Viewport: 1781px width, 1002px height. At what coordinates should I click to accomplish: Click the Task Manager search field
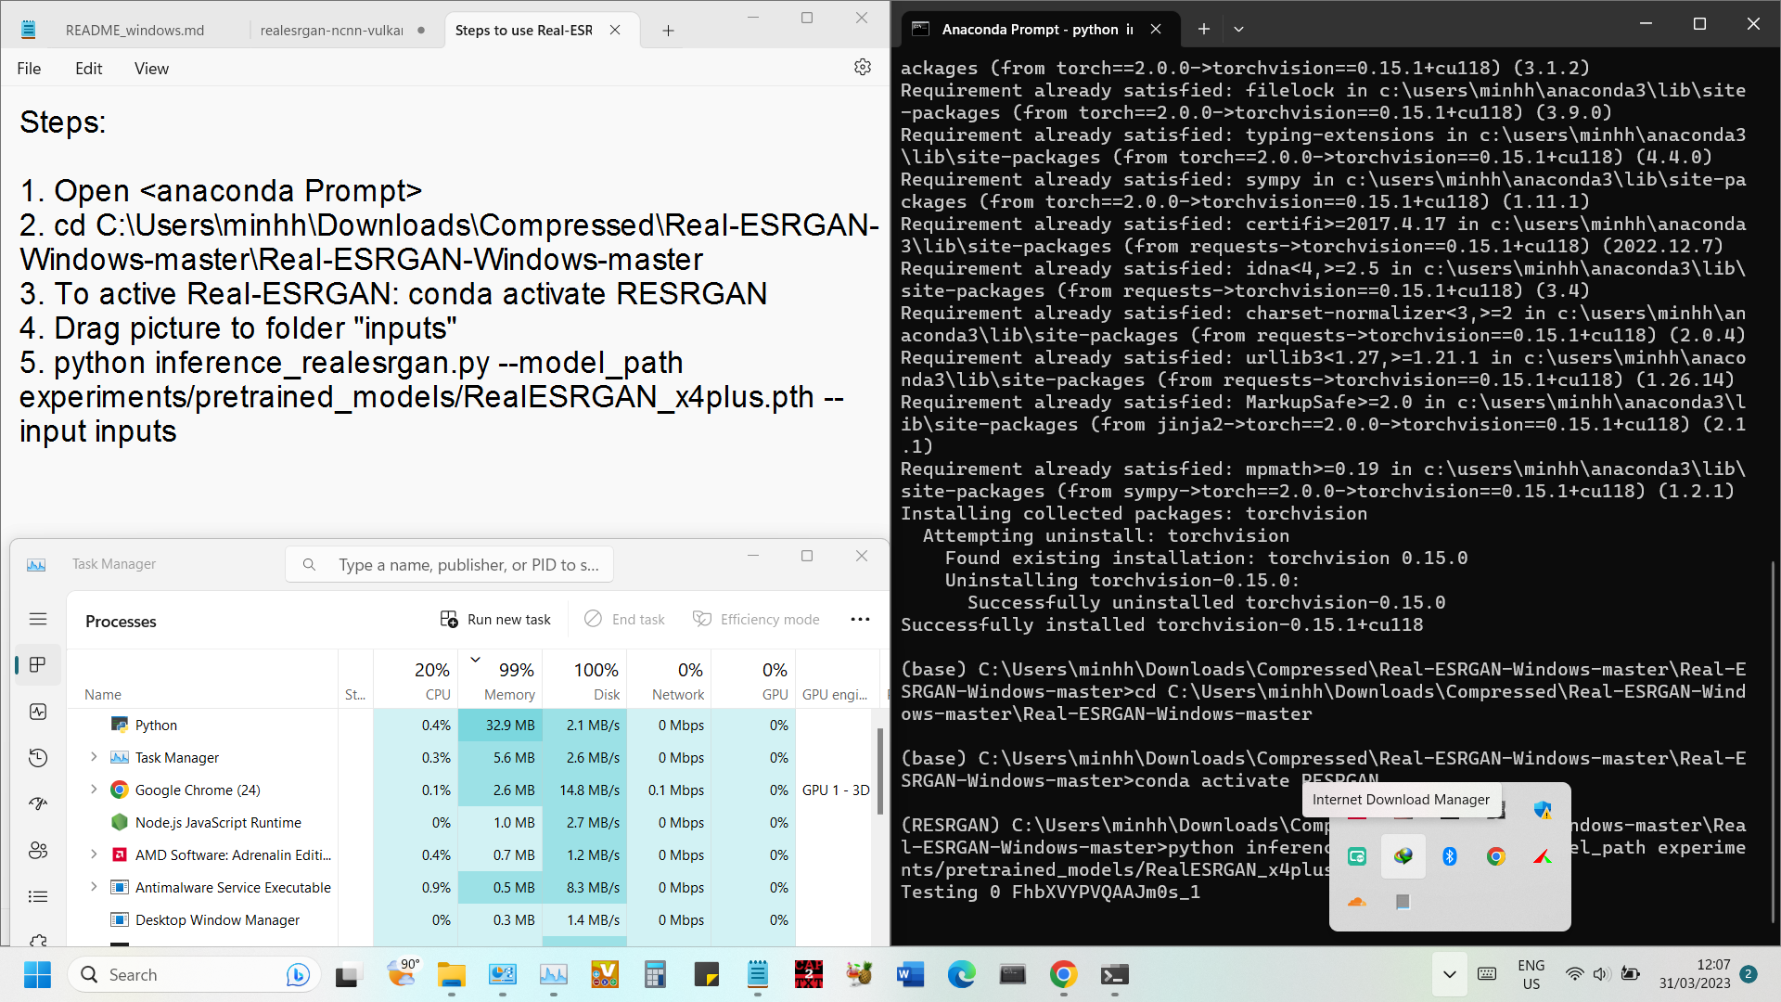449,564
